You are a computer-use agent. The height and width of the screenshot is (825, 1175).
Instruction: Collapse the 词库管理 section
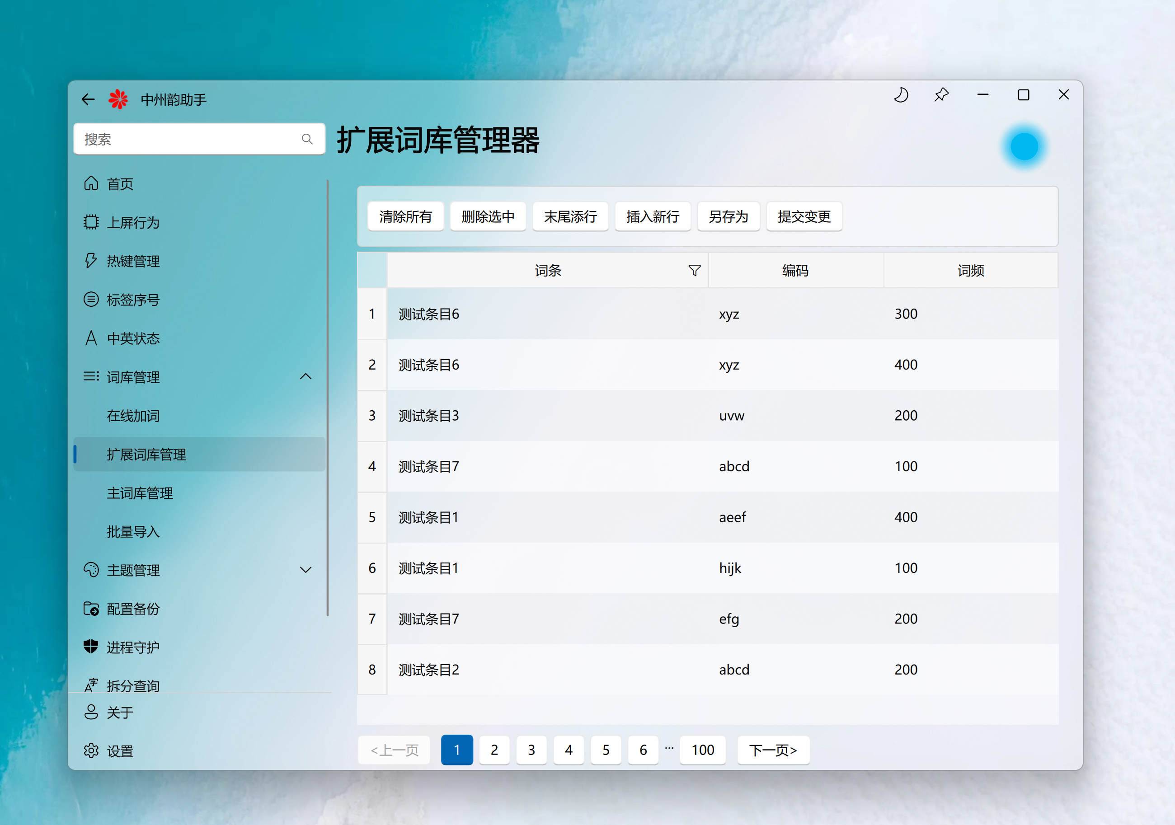(x=305, y=377)
